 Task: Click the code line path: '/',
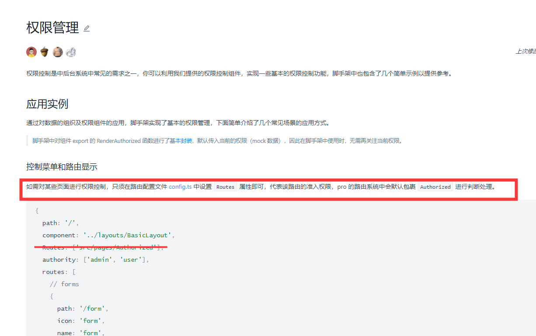pos(60,223)
